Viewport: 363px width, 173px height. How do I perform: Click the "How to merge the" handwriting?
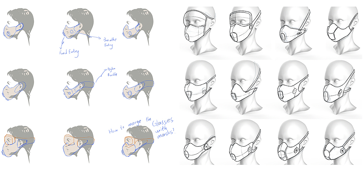pos(130,126)
